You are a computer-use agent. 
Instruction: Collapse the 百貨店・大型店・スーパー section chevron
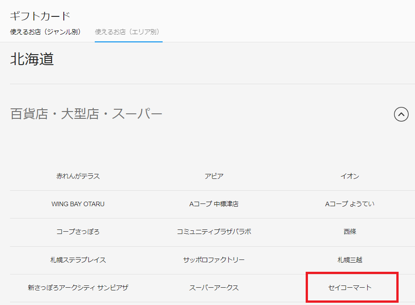[401, 114]
